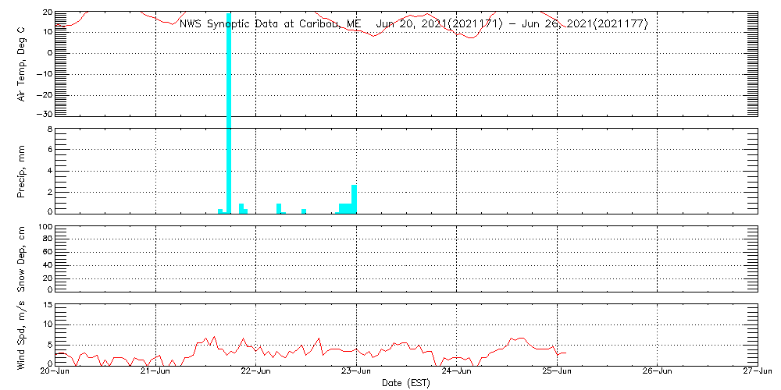
Task: Click the "4" tick on Precip axis
Action: (x=50, y=171)
